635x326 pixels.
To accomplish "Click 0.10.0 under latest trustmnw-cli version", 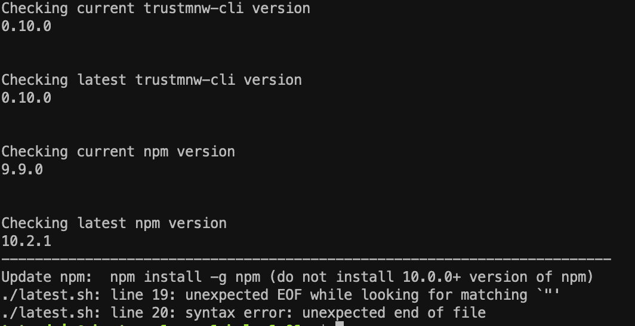I will [x=26, y=98].
